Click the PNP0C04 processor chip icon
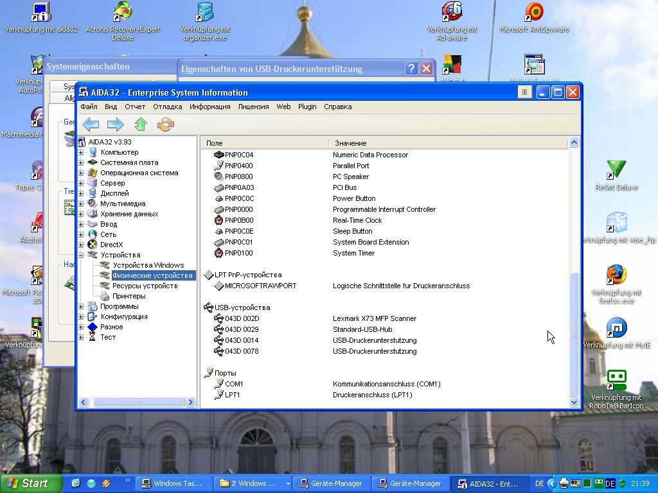Viewport: 658px width, 493px height. pyautogui.click(x=218, y=155)
